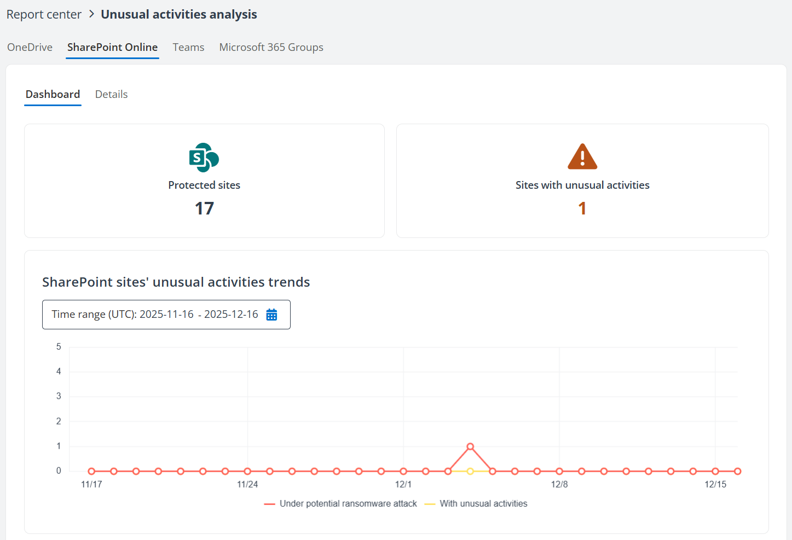The height and width of the screenshot is (540, 792).
Task: Click the SharePoint logo icon
Action: pos(204,158)
